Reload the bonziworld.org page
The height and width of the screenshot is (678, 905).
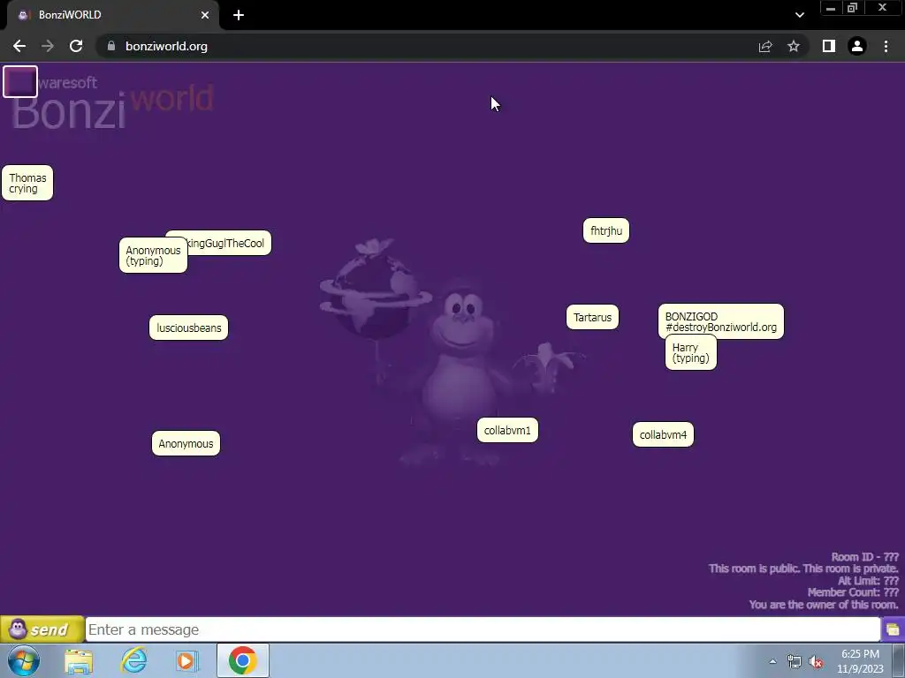pyautogui.click(x=76, y=46)
